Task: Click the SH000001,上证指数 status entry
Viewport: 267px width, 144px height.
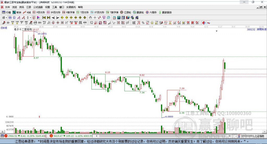Action: 251,136
